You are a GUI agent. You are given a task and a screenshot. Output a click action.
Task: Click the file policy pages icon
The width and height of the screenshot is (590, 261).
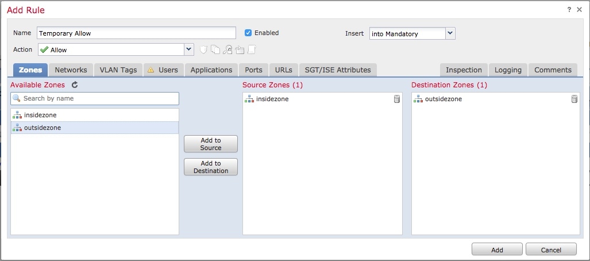coord(215,49)
